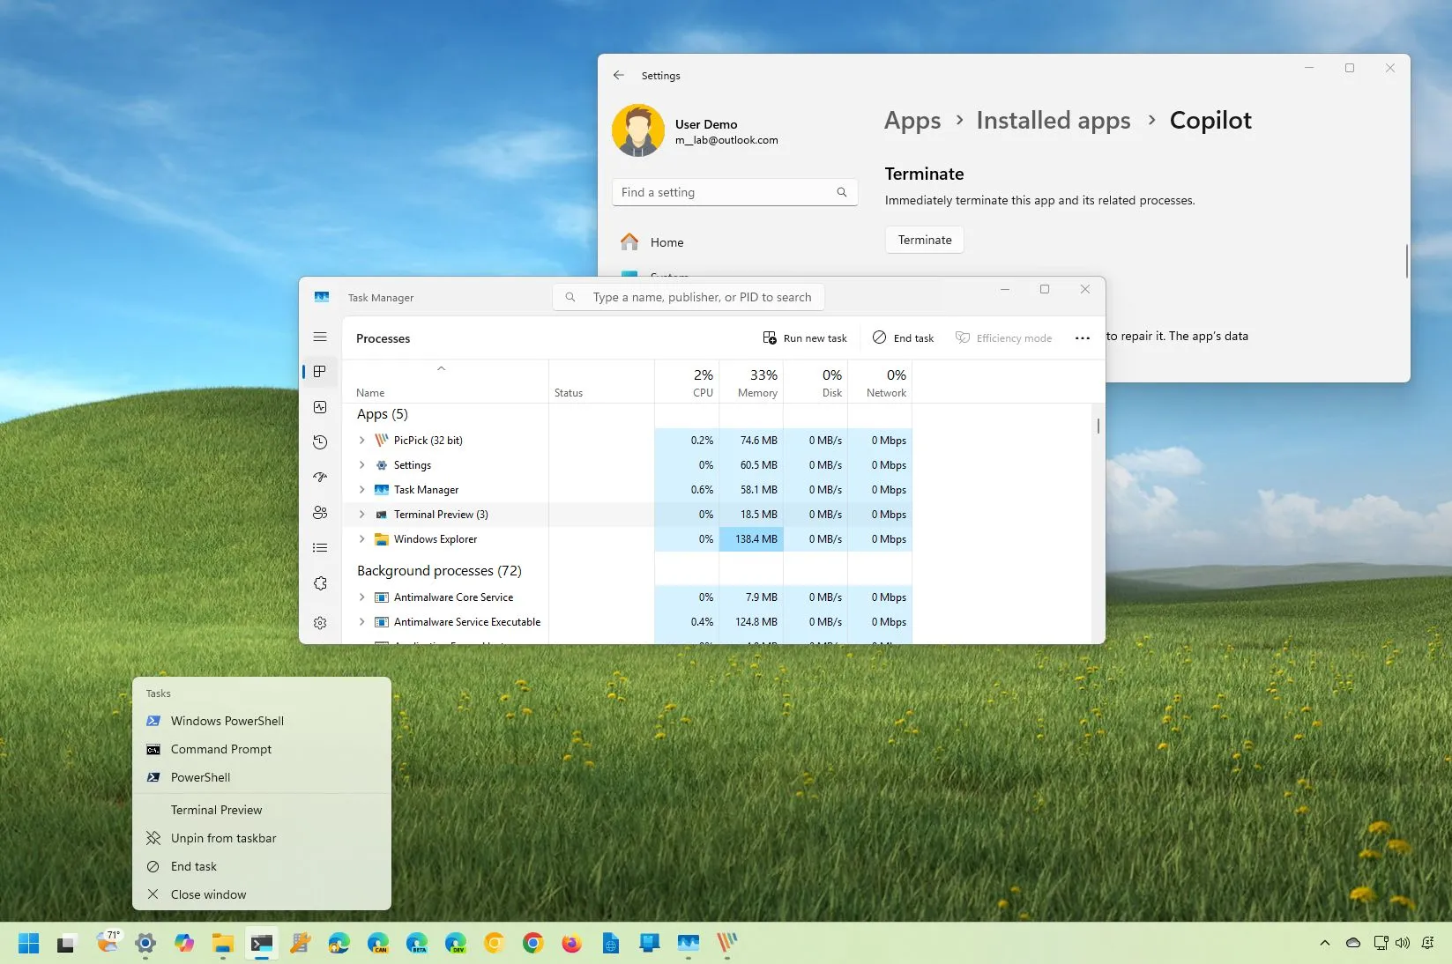Select End task in the jump list
This screenshot has height=964, width=1452.
pos(262,866)
